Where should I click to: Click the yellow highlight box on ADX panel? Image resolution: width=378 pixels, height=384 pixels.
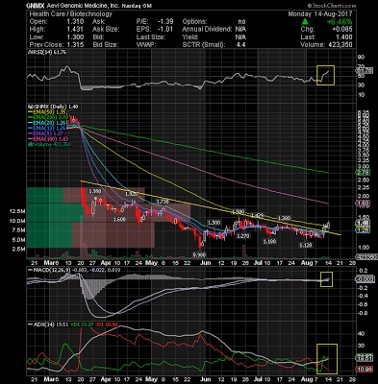(327, 359)
